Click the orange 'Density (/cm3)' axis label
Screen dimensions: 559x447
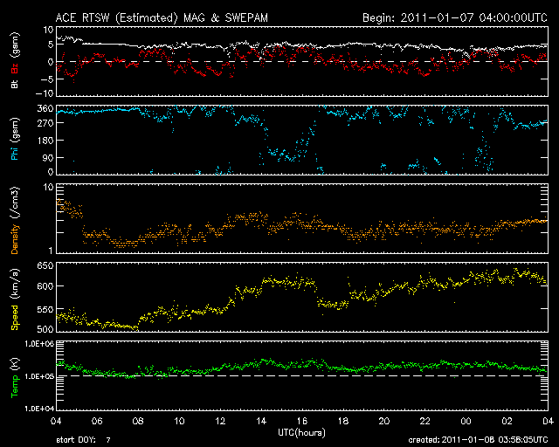tap(15, 220)
